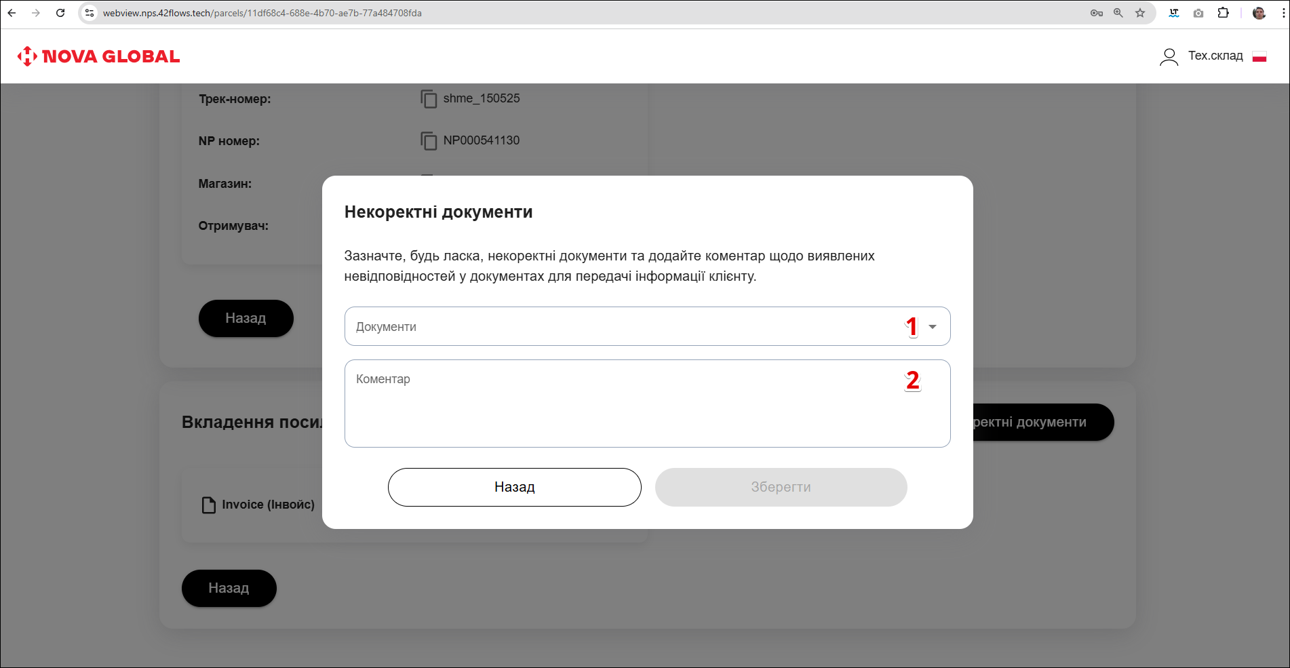
Task: Click the Тех.склад user name
Action: point(1215,56)
